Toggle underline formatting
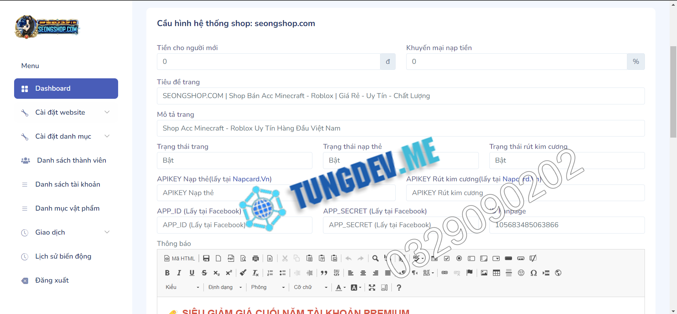This screenshot has height=314, width=677. (192, 273)
